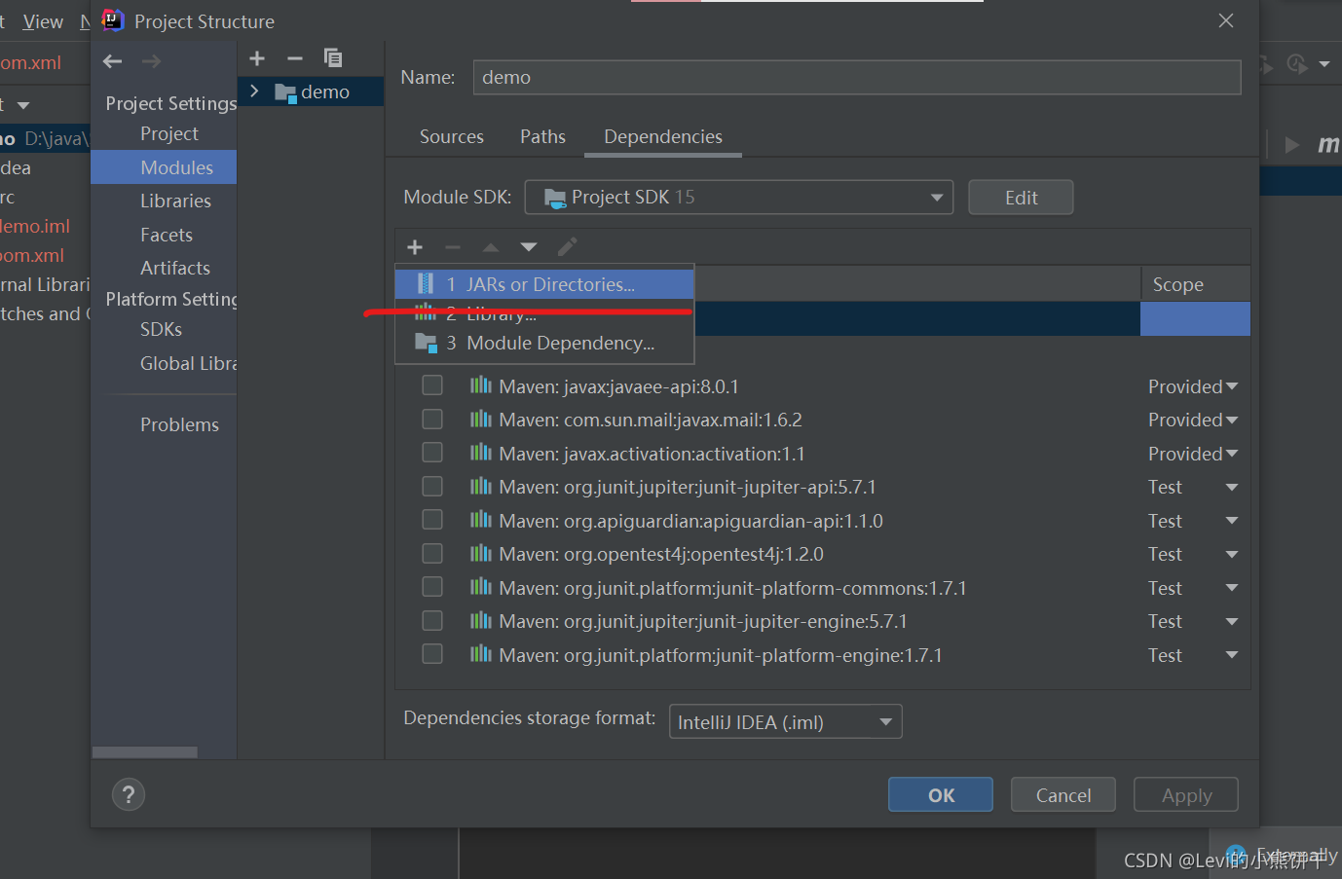This screenshot has height=879, width=1342.
Task: Click the forward navigation arrow
Action: pos(151,61)
